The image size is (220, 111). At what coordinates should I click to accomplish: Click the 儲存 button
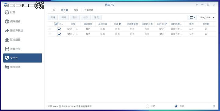click(86, 17)
